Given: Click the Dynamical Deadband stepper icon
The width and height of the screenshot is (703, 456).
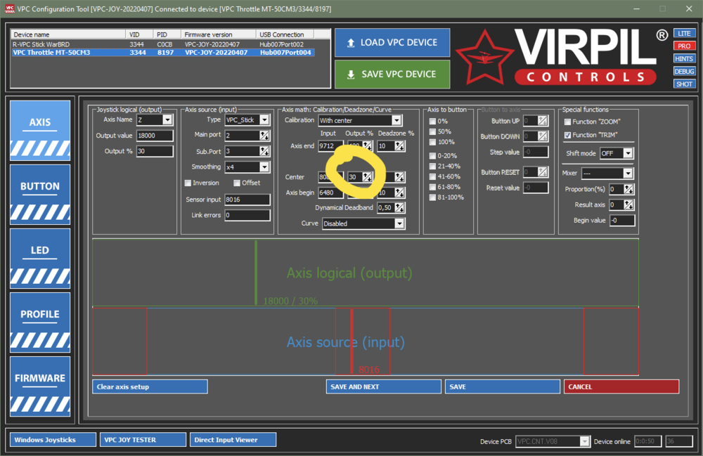Looking at the screenshot, I should pyautogui.click(x=399, y=208).
